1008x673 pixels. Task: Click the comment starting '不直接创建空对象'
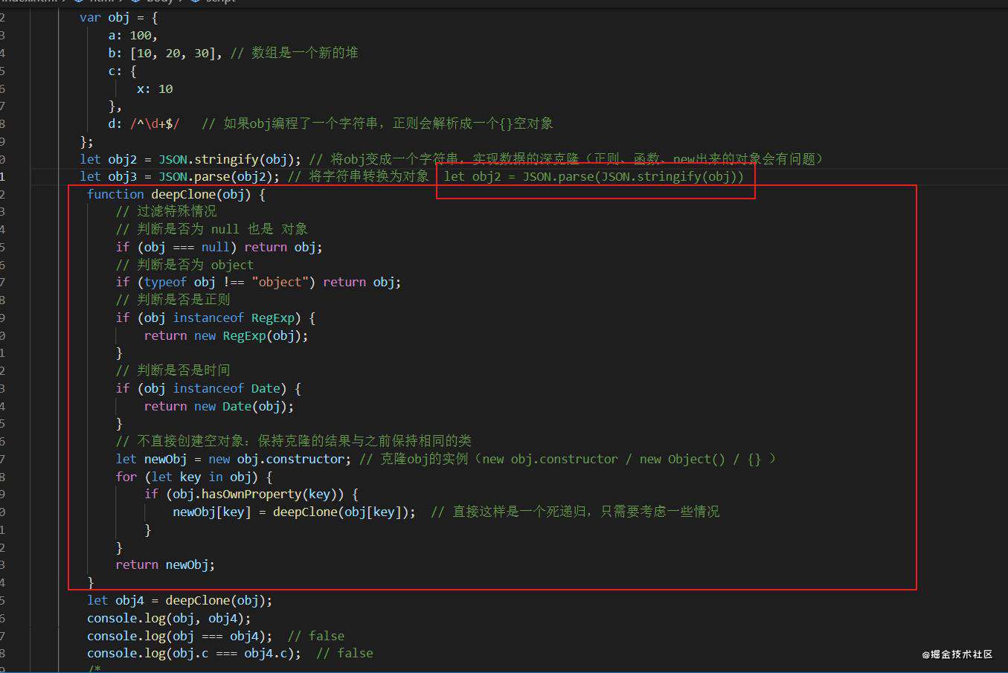tap(304, 441)
